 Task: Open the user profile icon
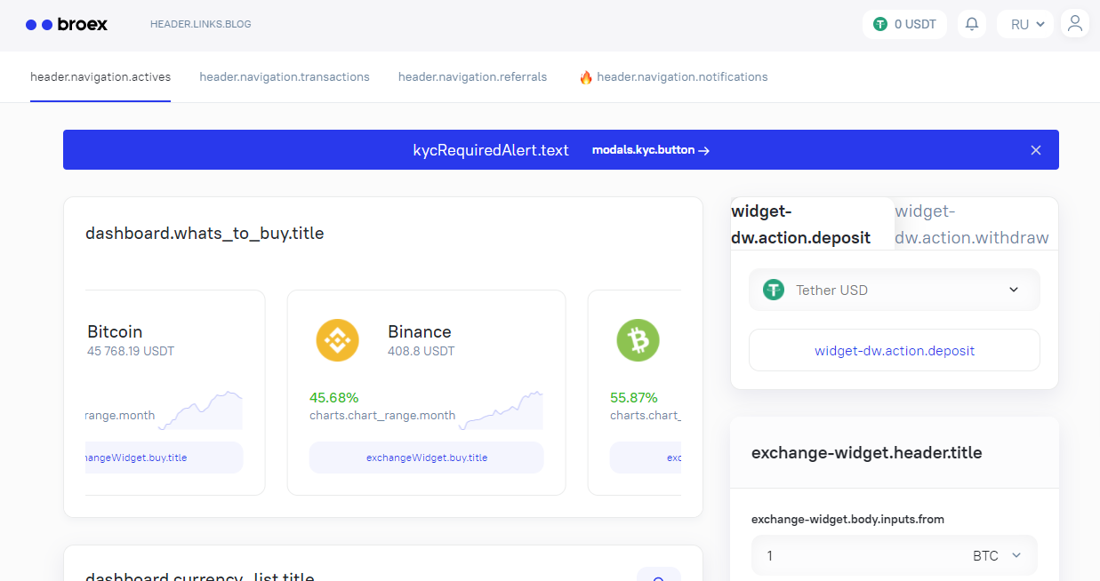click(x=1075, y=24)
